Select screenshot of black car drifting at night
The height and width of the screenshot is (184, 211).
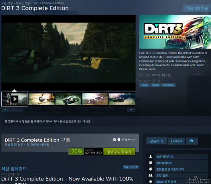click(x=122, y=99)
